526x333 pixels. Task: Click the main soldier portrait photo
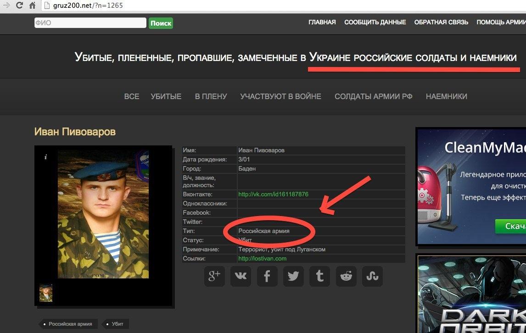(x=103, y=214)
